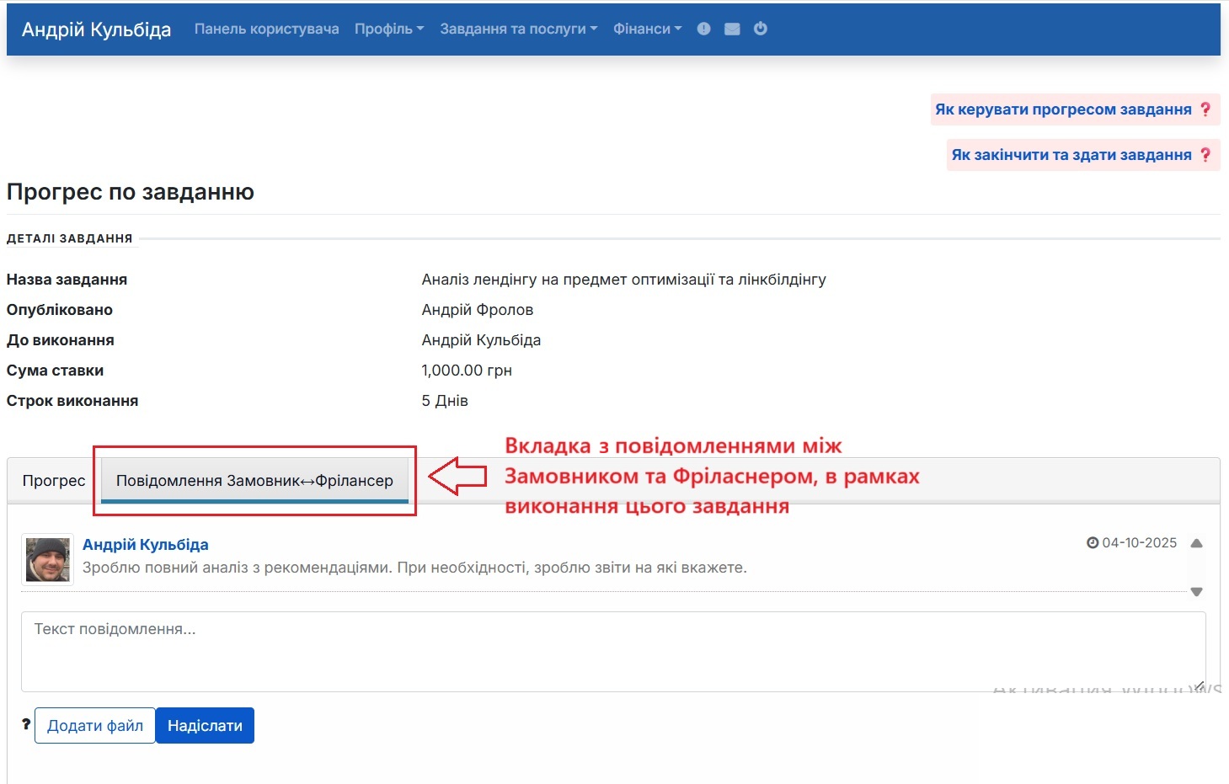Click the user avatar photo in the message
The image size is (1229, 784).
(47, 558)
